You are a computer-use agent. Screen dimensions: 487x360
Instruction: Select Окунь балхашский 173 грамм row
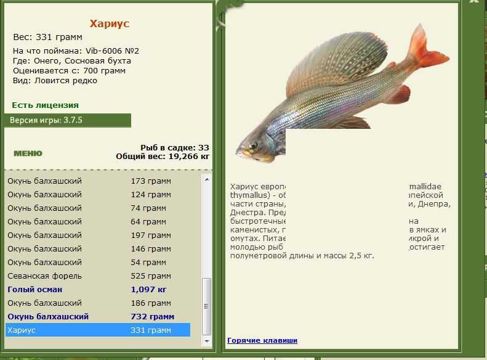tap(98, 181)
